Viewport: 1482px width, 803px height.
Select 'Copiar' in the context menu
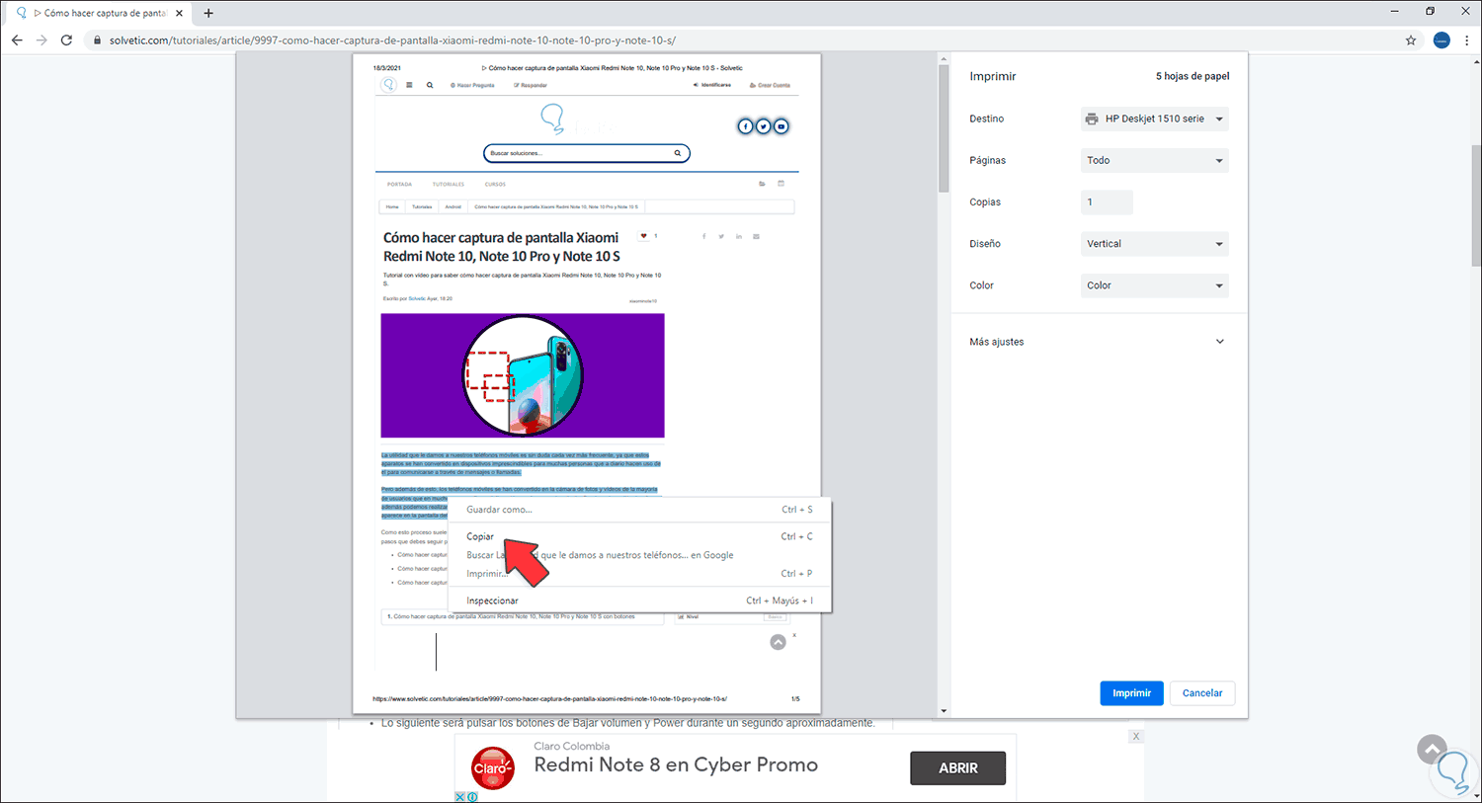pos(639,536)
